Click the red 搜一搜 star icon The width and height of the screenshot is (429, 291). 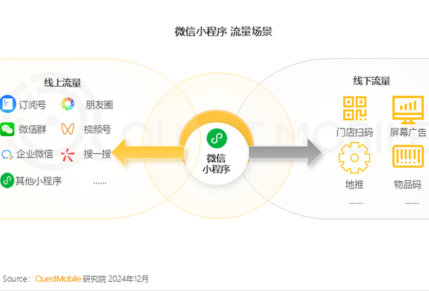(68, 155)
